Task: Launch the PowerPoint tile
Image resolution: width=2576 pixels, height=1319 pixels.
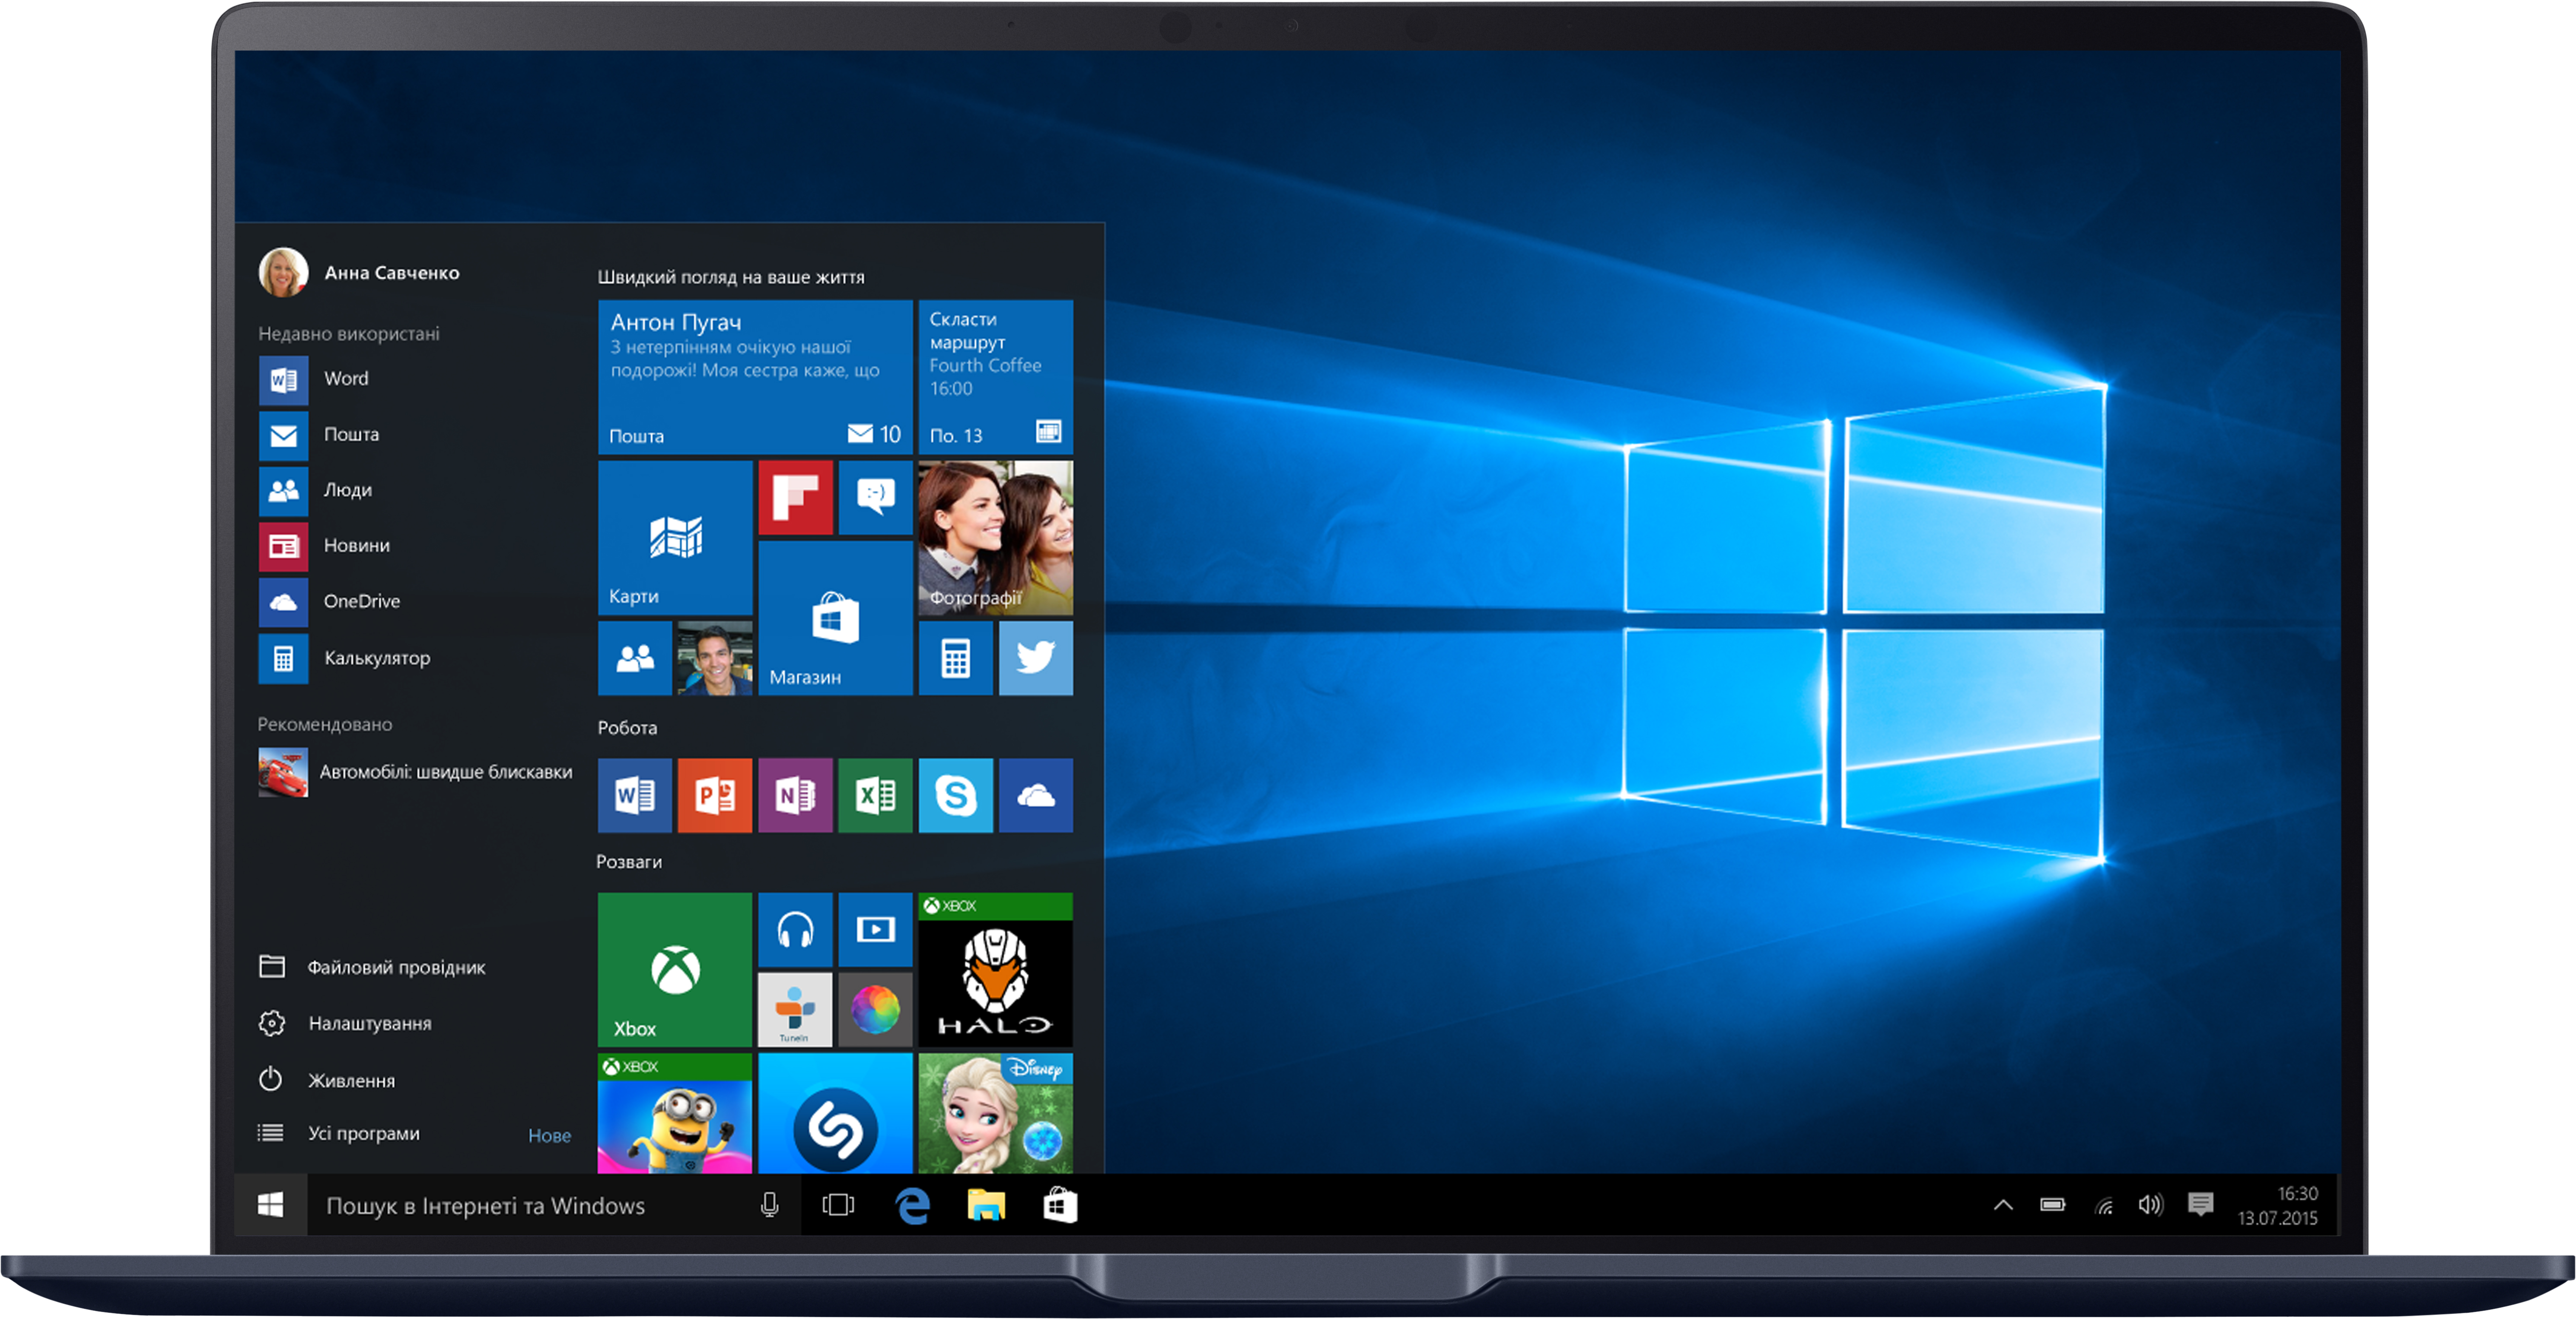Action: coord(715,796)
